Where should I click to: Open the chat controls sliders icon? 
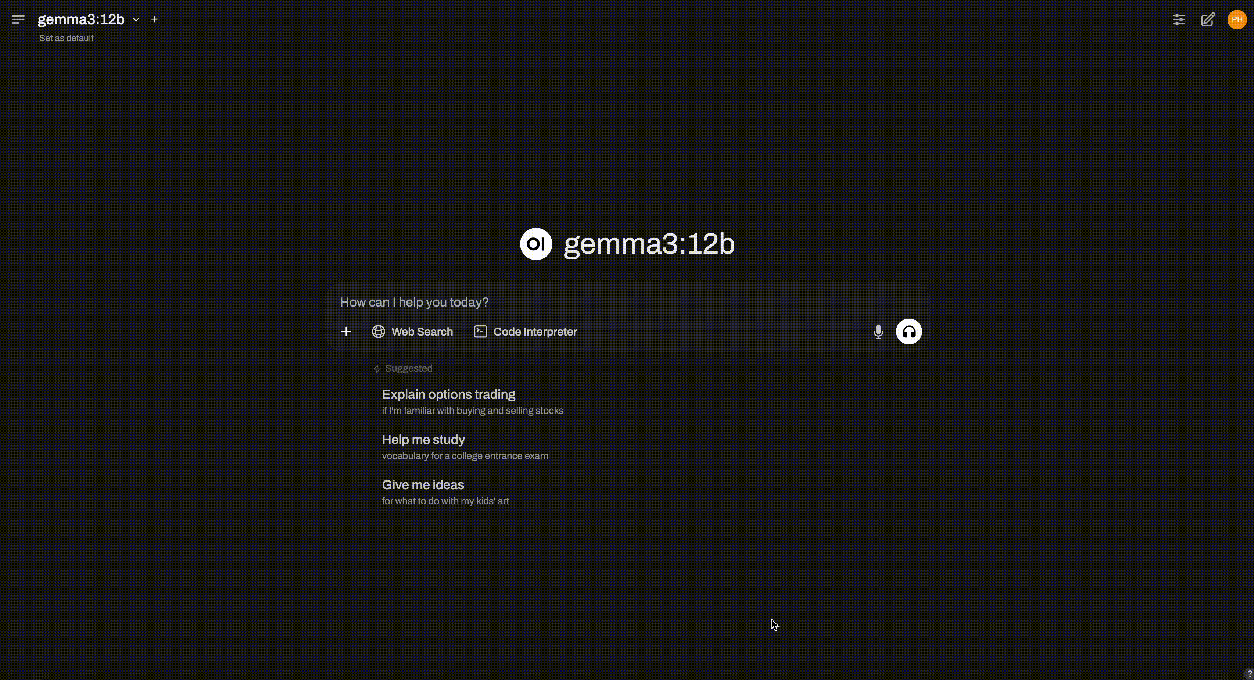(x=1179, y=19)
